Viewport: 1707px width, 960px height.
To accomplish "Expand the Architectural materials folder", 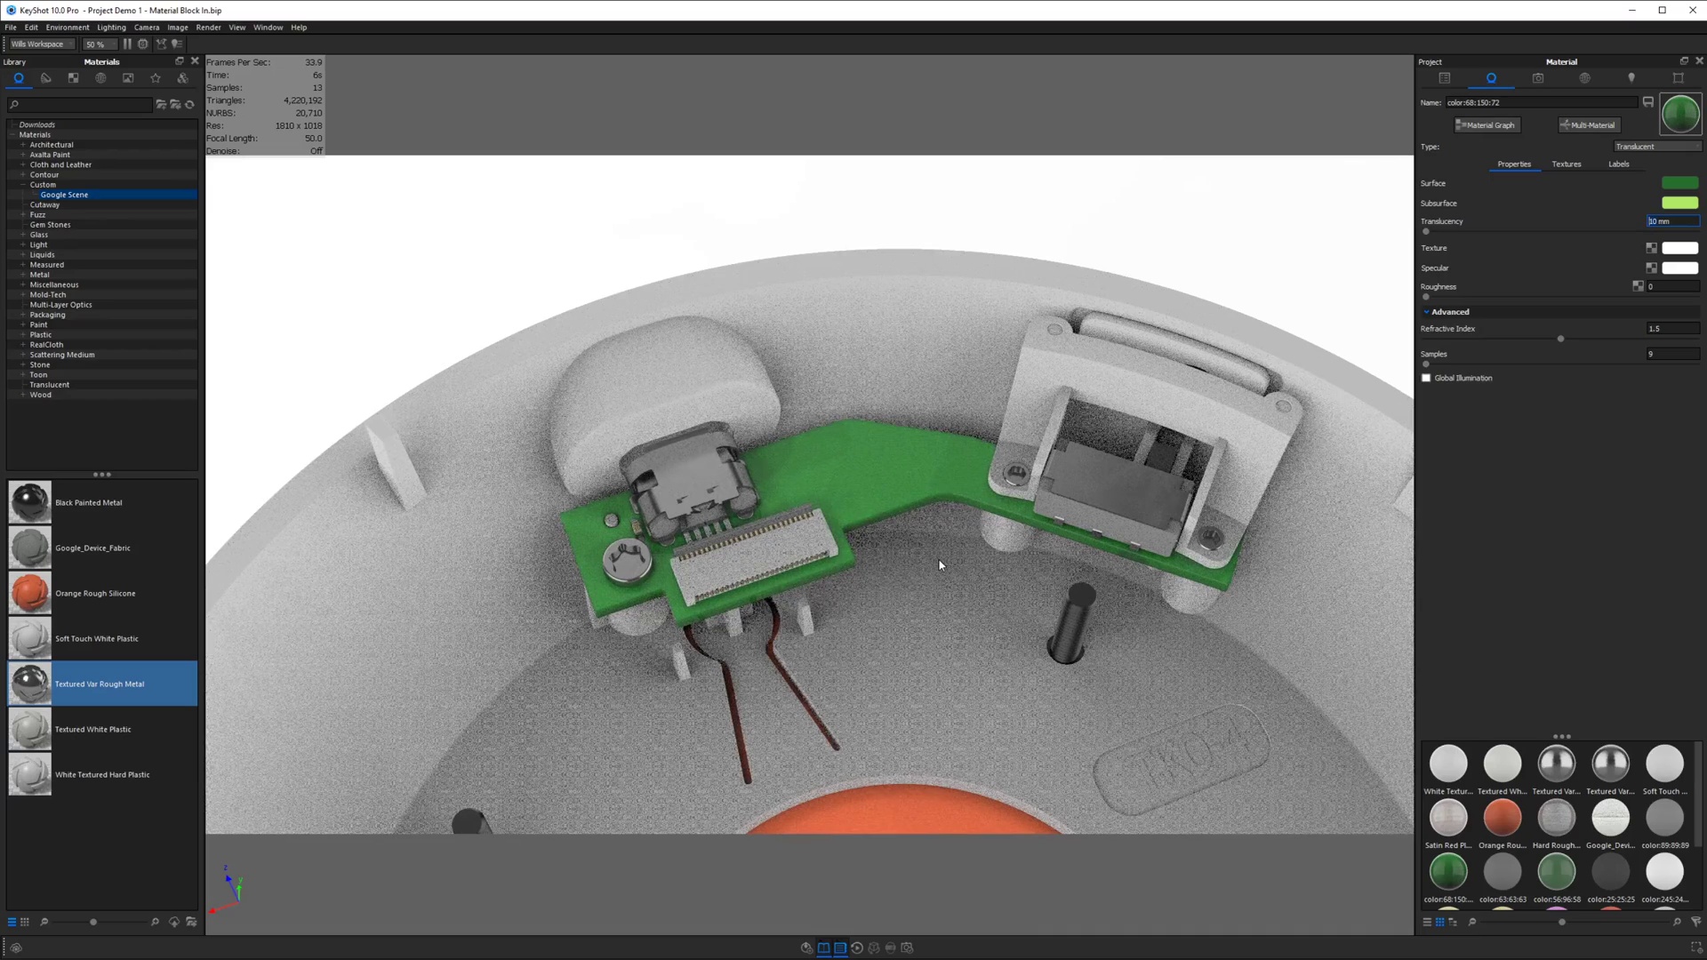I will pos(23,145).
